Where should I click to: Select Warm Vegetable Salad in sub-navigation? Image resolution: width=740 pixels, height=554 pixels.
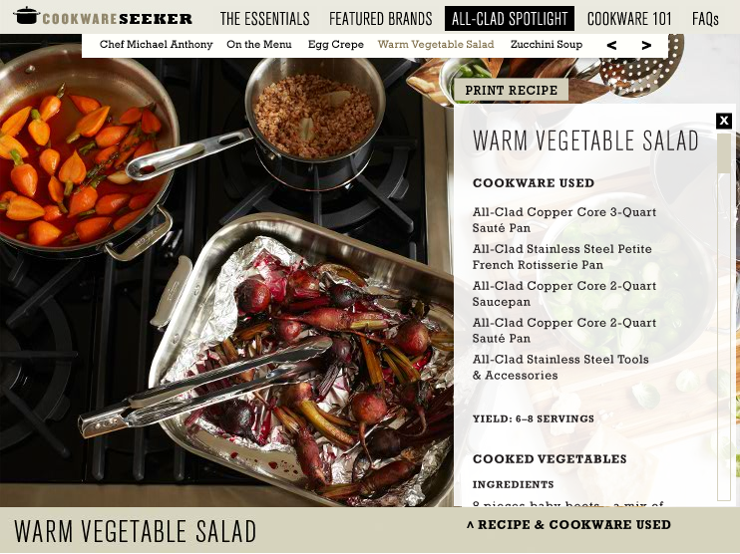[436, 45]
